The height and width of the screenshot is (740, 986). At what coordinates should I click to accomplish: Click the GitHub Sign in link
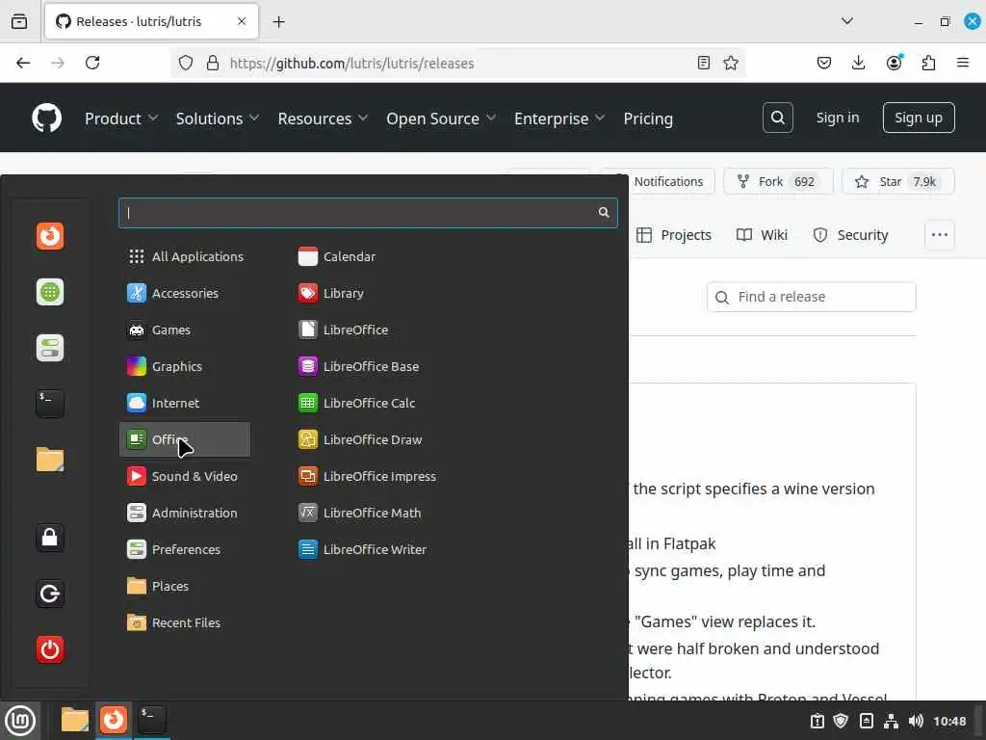(x=838, y=118)
